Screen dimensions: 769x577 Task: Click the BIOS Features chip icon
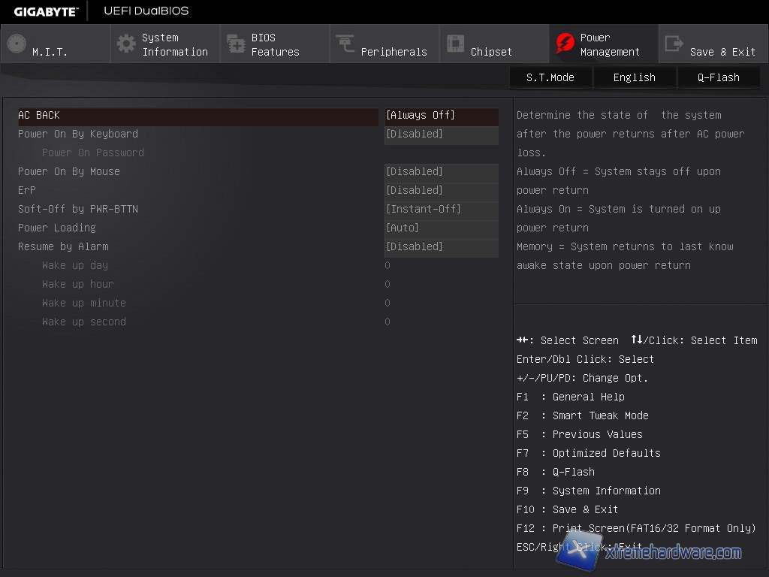point(236,44)
